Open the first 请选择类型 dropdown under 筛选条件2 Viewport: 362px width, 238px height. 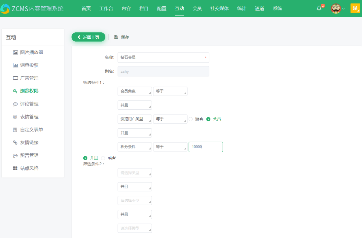(134, 173)
